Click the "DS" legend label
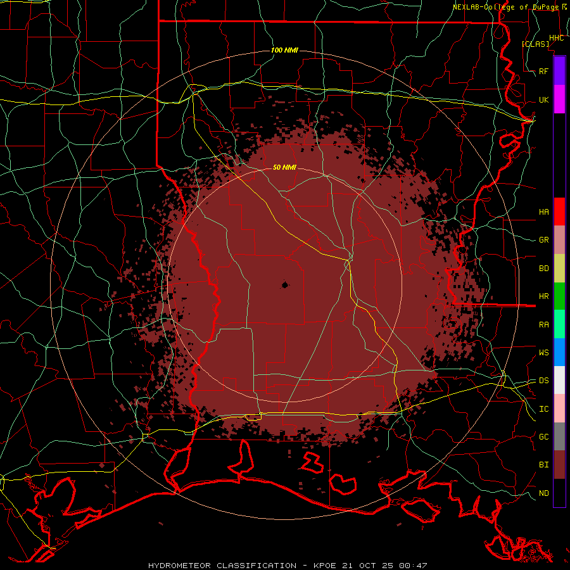The image size is (570, 570). pos(544,381)
